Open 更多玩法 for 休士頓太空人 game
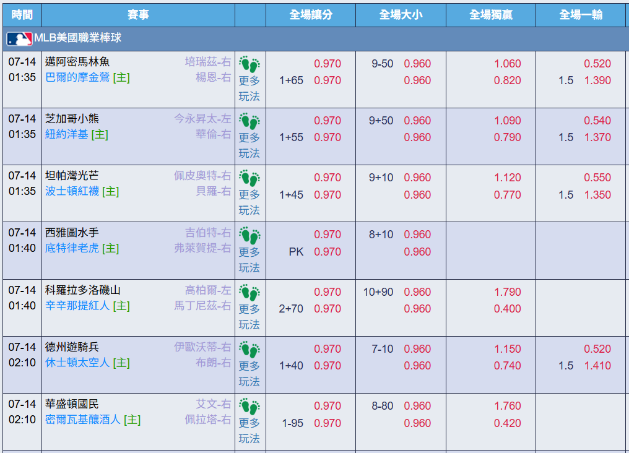629x453 pixels. pos(249,374)
